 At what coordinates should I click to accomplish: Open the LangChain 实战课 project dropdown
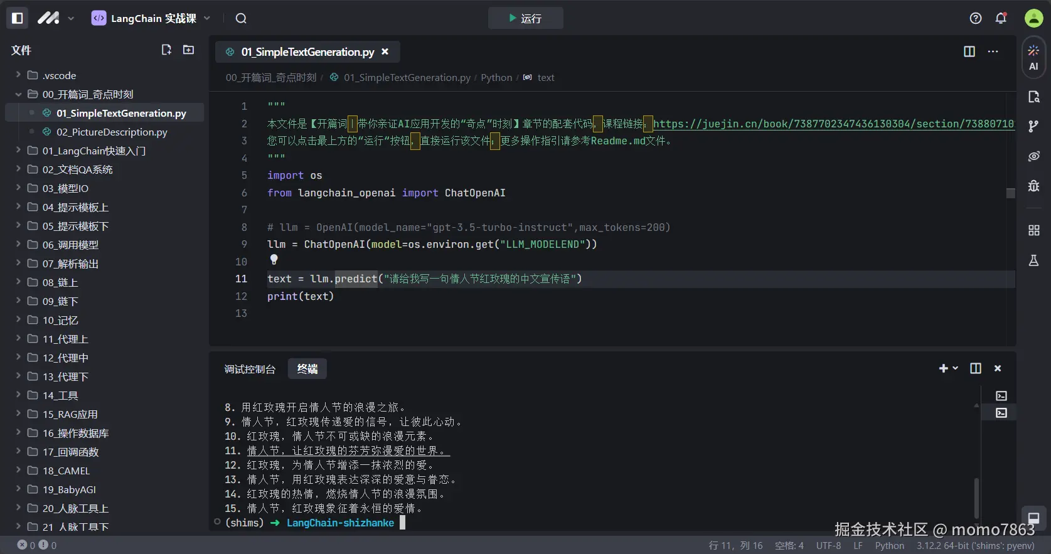151,18
